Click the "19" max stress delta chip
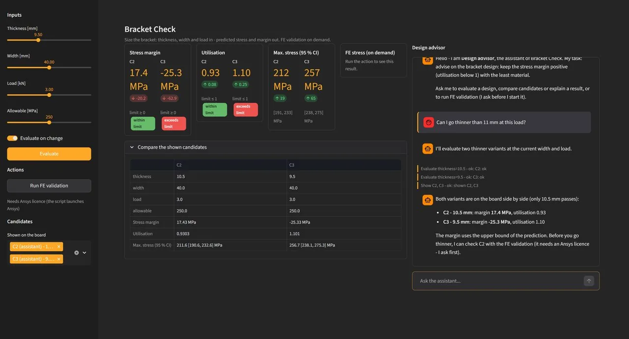 pos(280,98)
